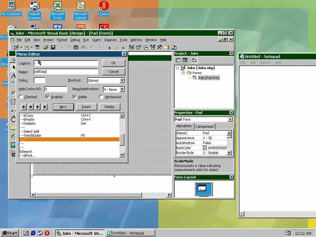The width and height of the screenshot is (316, 237).
Task: Open My Computer desktop icon
Action: (x=11, y=9)
